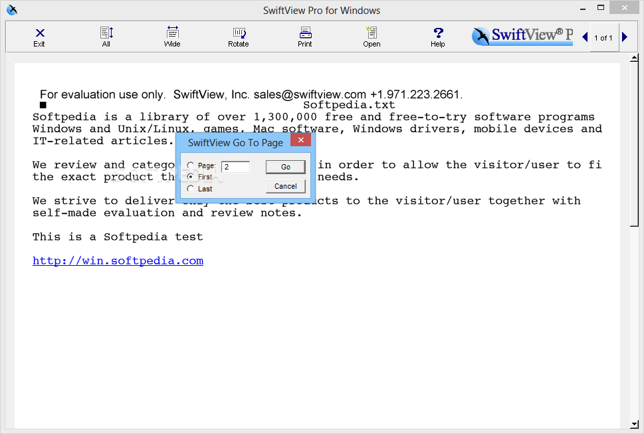Select the First radio button

[190, 177]
